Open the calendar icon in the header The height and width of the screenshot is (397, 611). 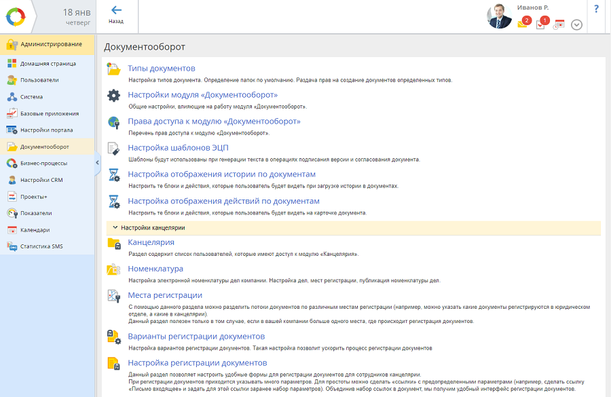[x=559, y=24]
